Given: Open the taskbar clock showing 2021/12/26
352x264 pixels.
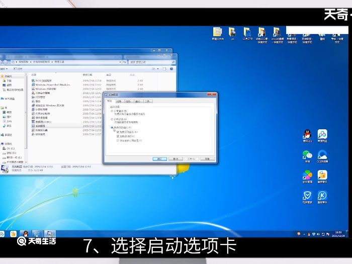Looking at the screenshot, I should pyautogui.click(x=338, y=234).
